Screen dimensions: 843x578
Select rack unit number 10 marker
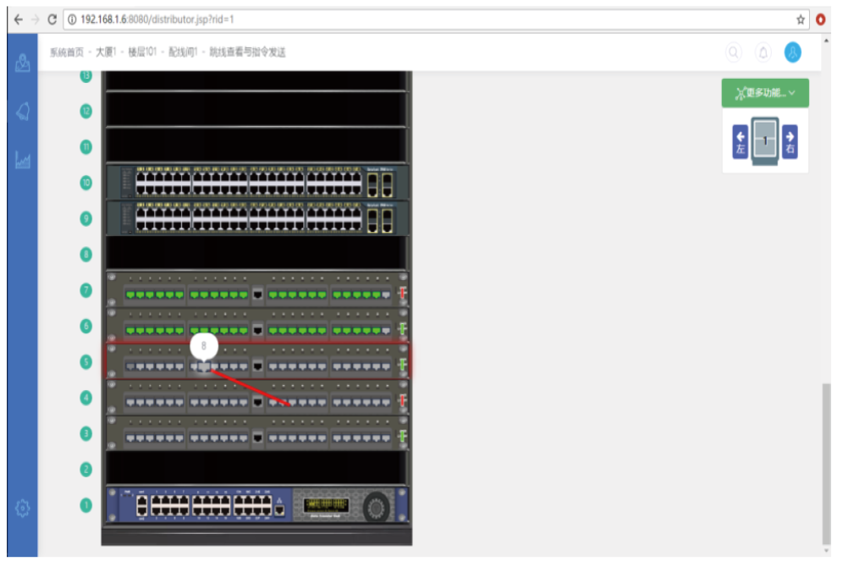85,182
